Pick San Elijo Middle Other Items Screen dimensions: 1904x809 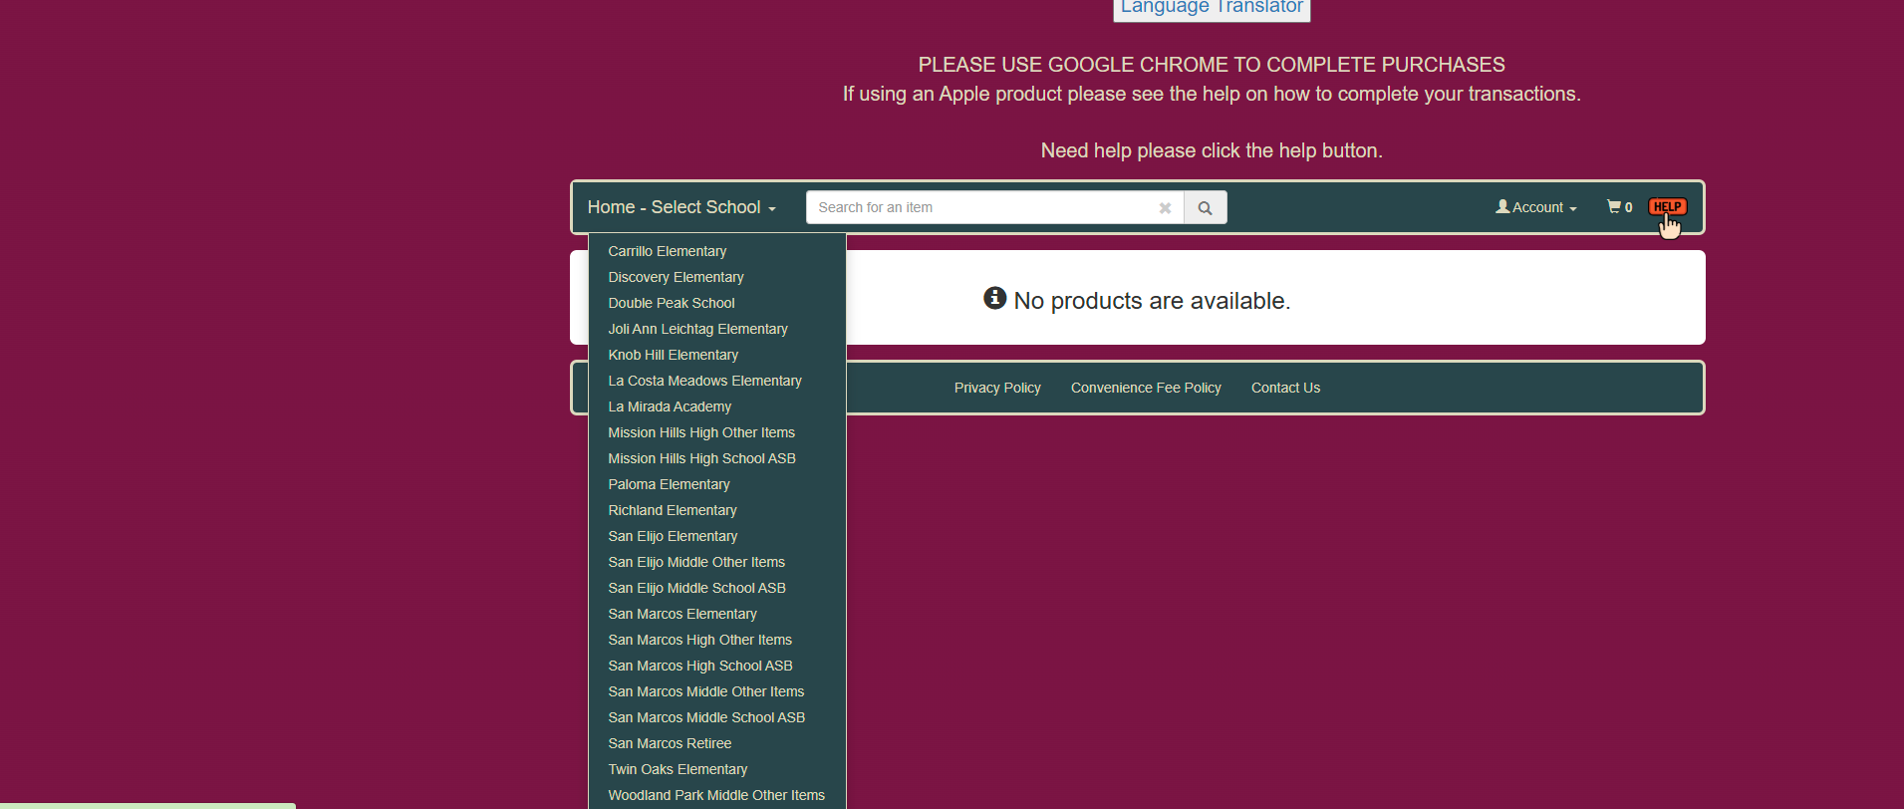tap(696, 562)
